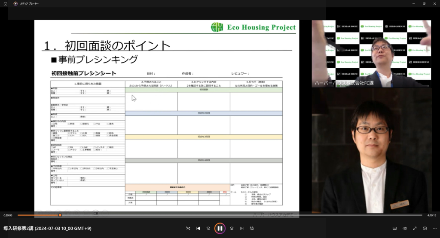Toggle shuffle mode
Image resolution: width=440 pixels, height=238 pixels.
pyautogui.click(x=188, y=229)
